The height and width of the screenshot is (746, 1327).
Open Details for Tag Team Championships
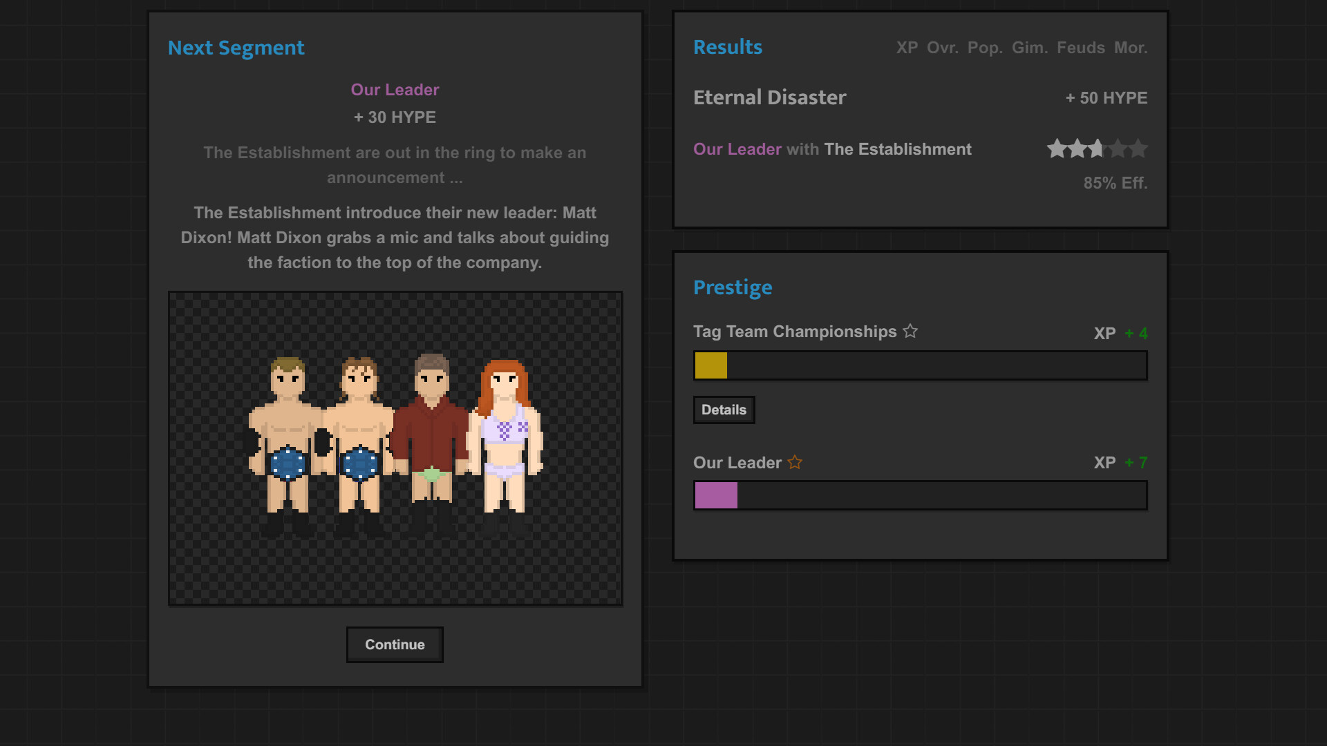coord(724,410)
